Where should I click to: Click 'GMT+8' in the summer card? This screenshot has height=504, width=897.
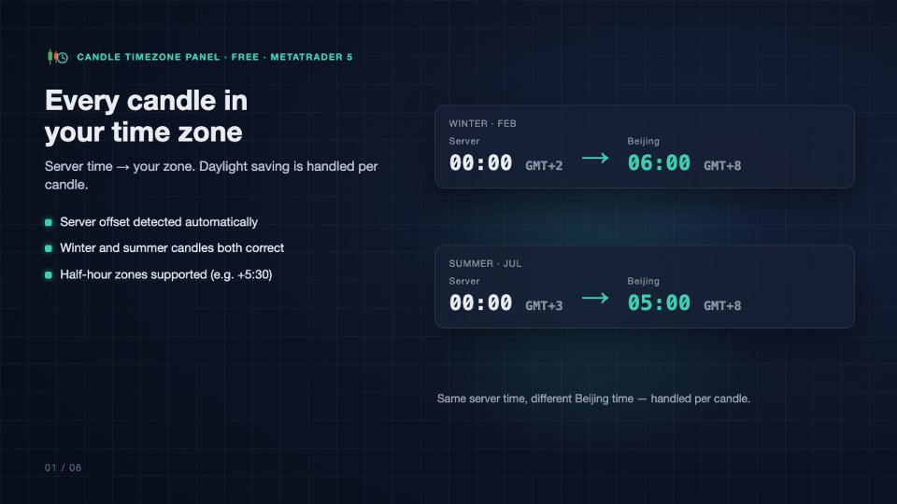pyautogui.click(x=722, y=306)
